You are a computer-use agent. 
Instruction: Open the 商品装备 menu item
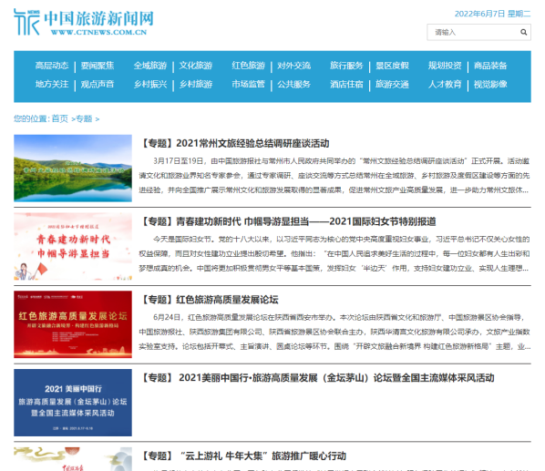[490, 66]
